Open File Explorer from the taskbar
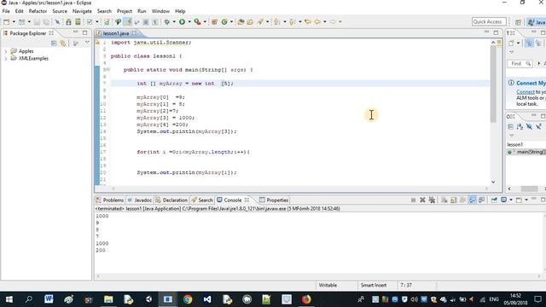The image size is (546, 307). pyautogui.click(x=108, y=299)
